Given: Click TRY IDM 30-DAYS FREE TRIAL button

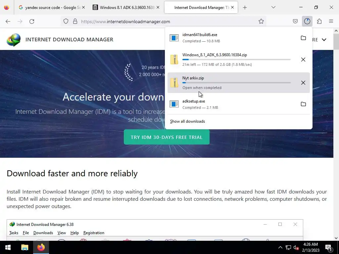Looking at the screenshot, I should (167, 137).
